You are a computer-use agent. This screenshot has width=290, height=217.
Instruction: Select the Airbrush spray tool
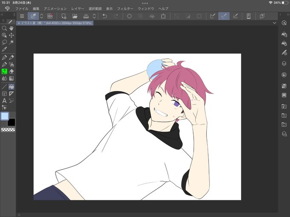coord(12,64)
